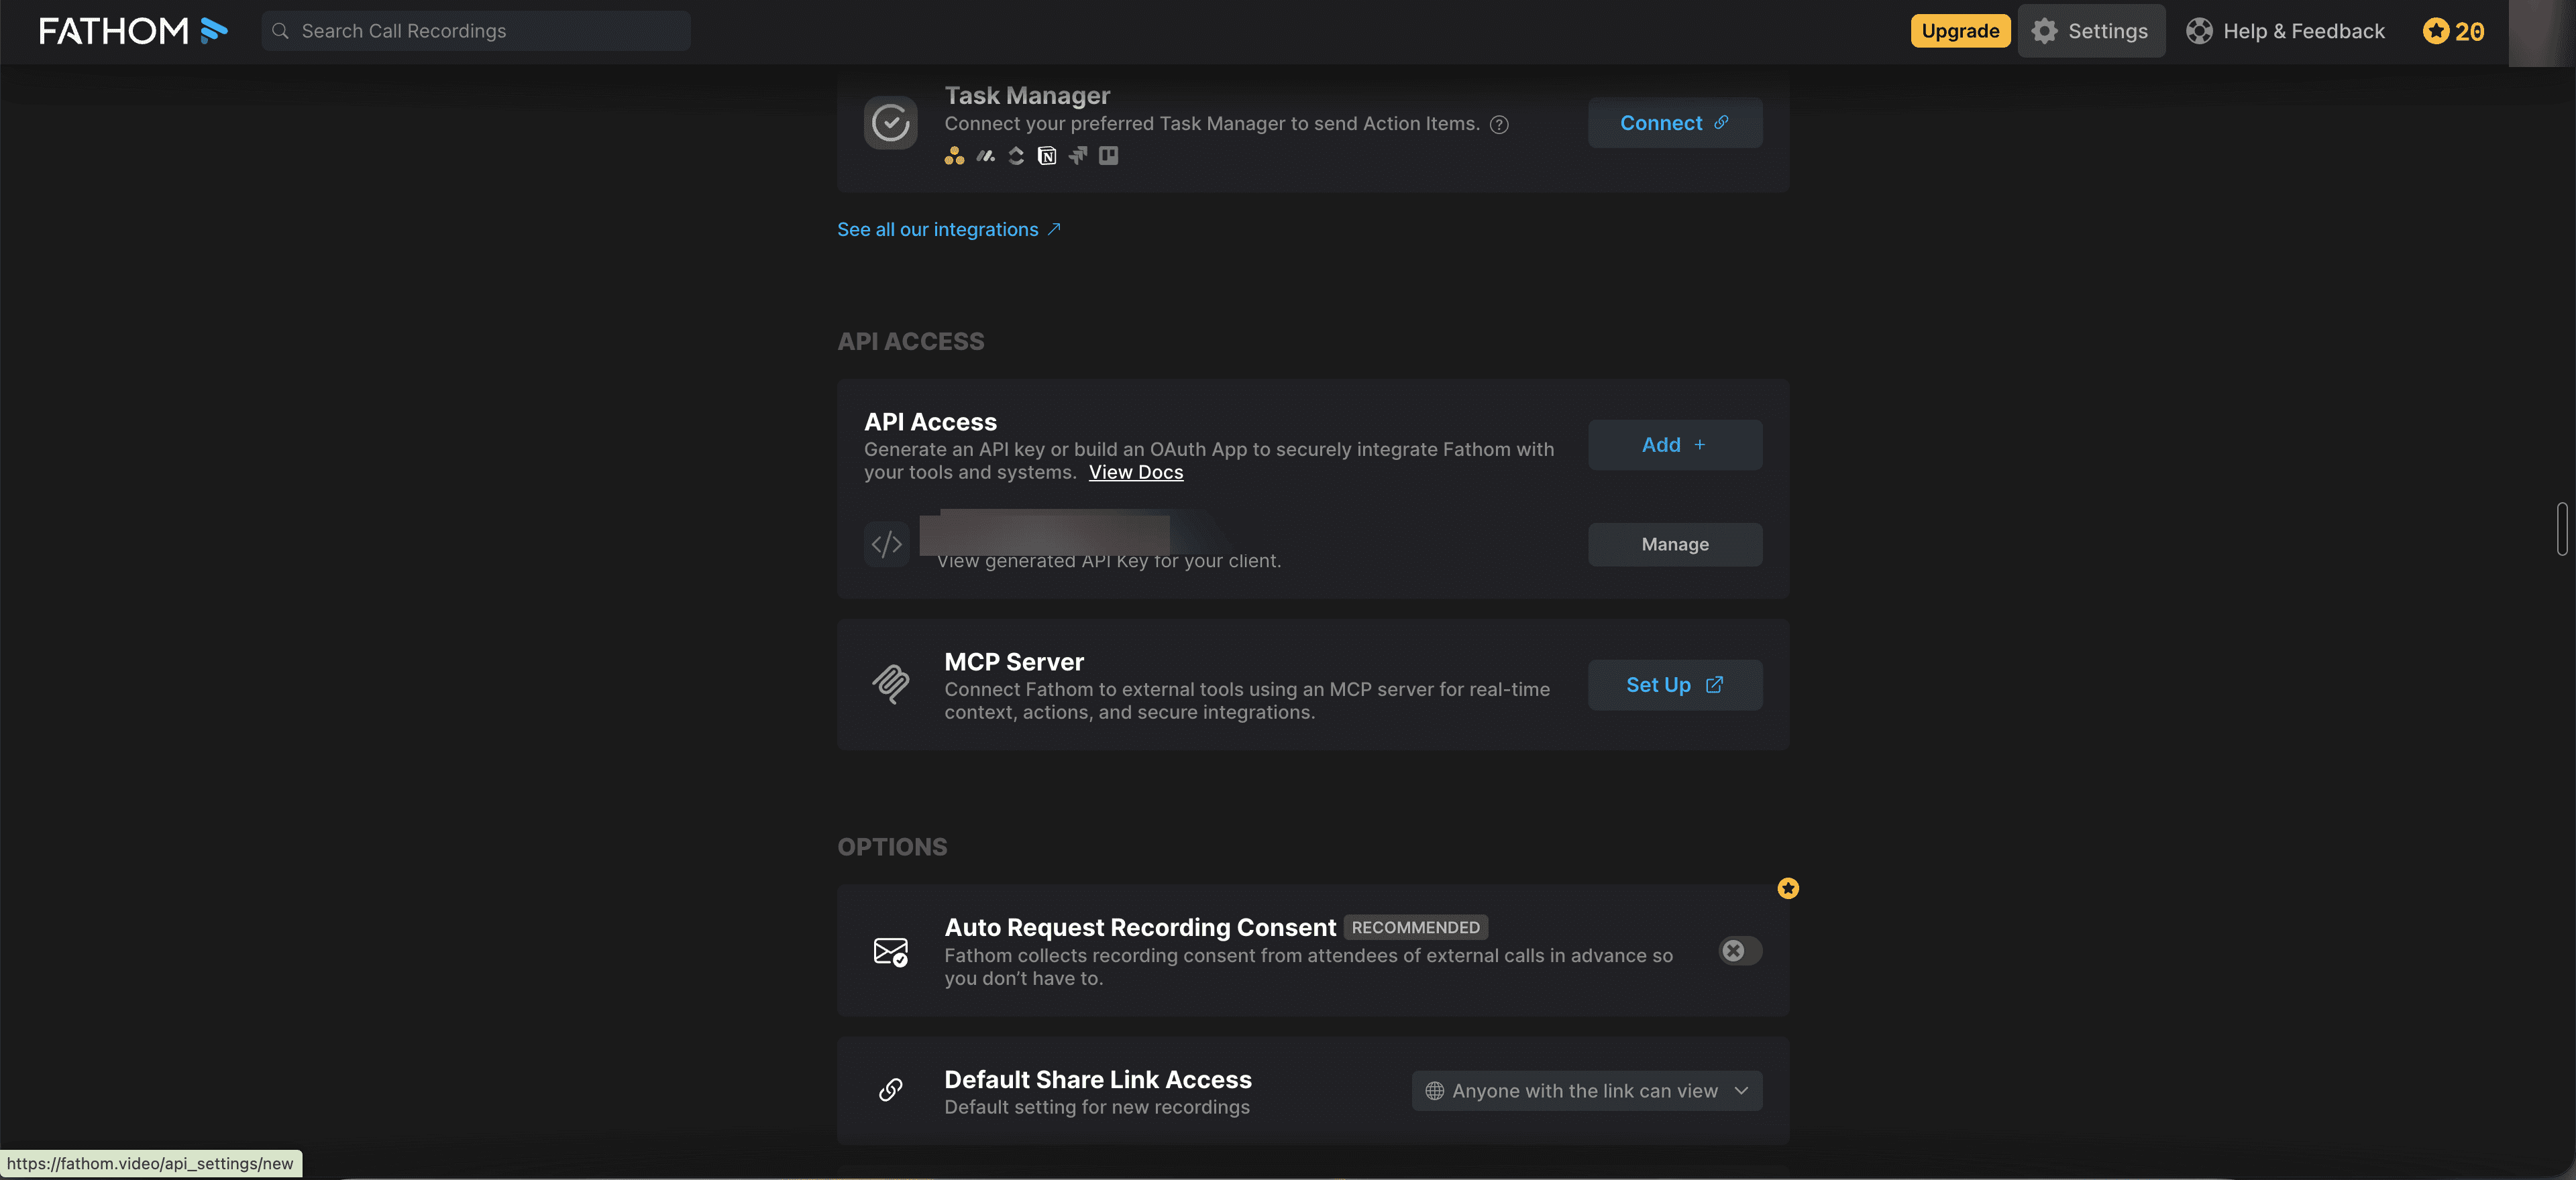Open the Fathom logo home link
2576x1180 pixels.
coord(133,31)
